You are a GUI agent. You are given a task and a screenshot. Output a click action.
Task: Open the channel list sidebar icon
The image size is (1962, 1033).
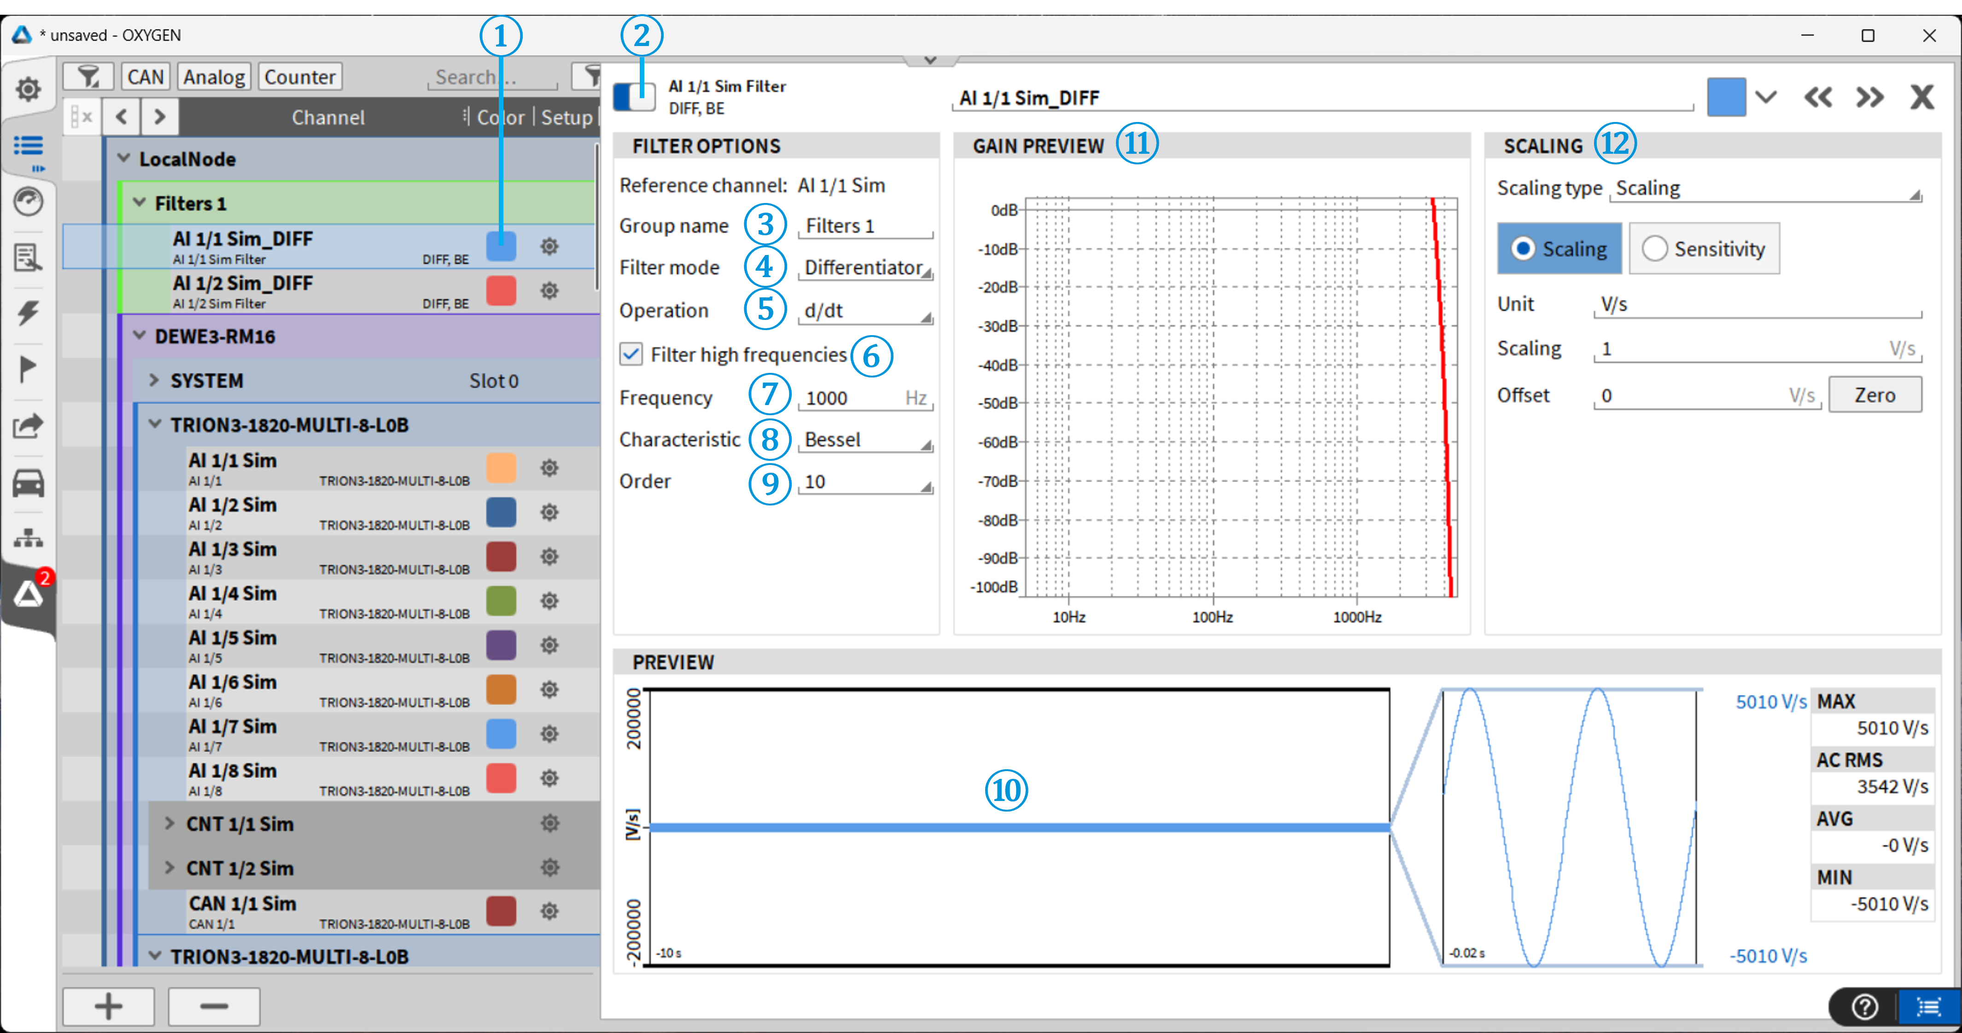click(x=28, y=145)
